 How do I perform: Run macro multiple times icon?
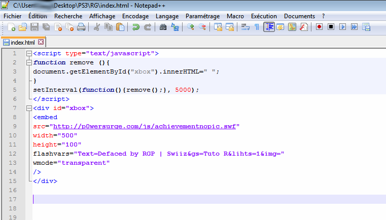point(355,27)
